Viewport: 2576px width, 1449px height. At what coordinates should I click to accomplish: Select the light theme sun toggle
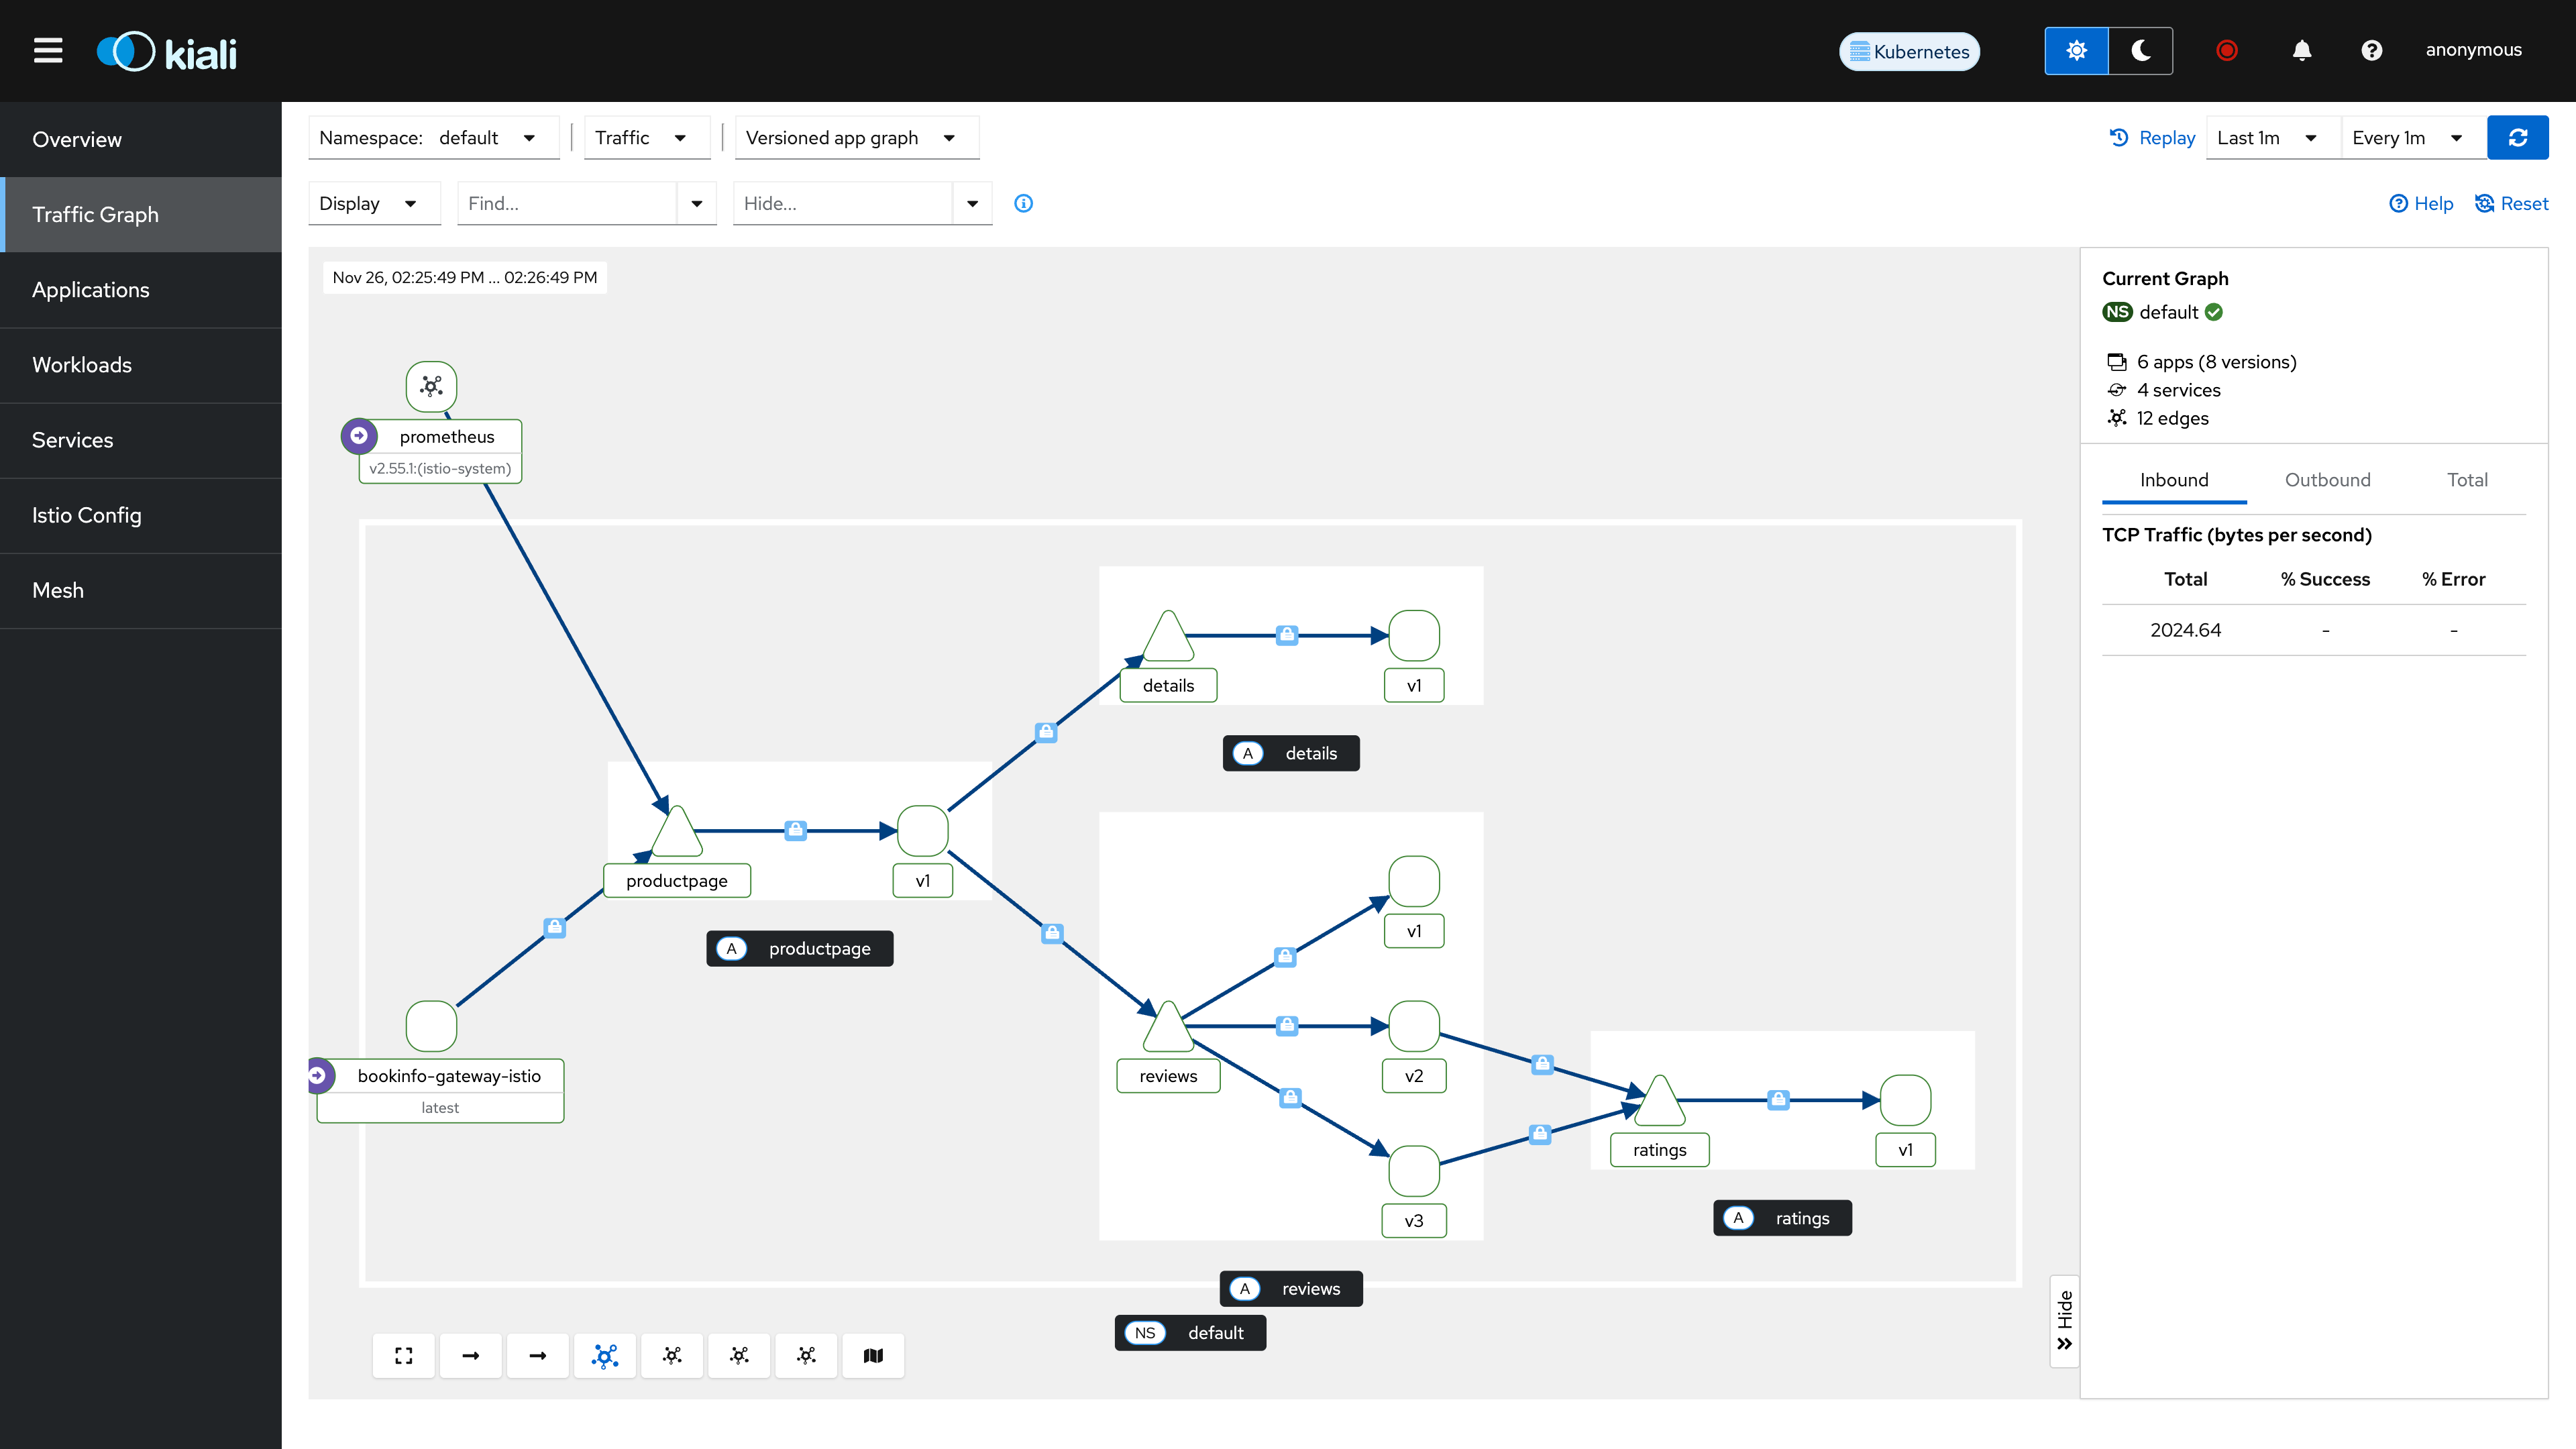(2076, 50)
